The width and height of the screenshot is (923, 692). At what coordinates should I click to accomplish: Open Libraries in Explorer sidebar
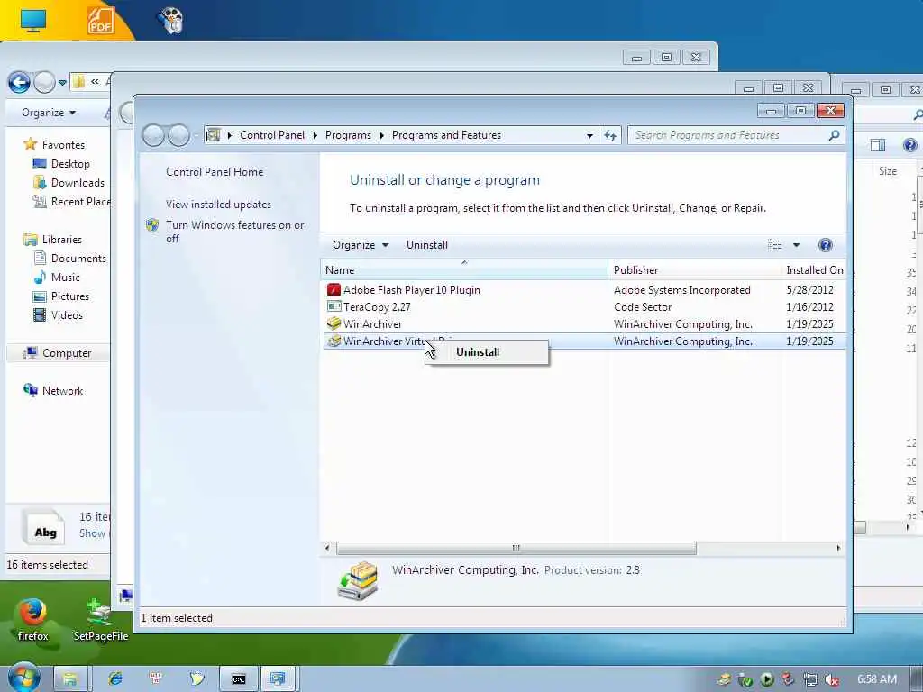pos(62,240)
